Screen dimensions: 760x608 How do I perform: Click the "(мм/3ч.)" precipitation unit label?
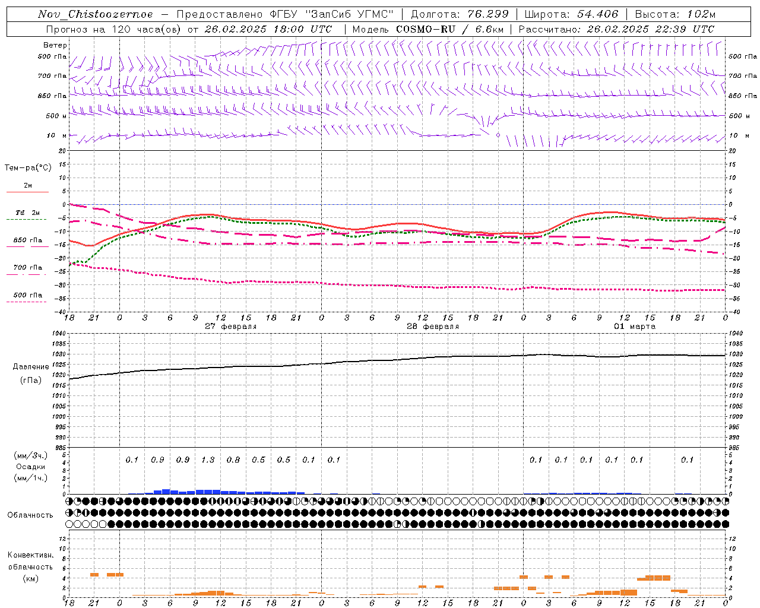[31, 455]
